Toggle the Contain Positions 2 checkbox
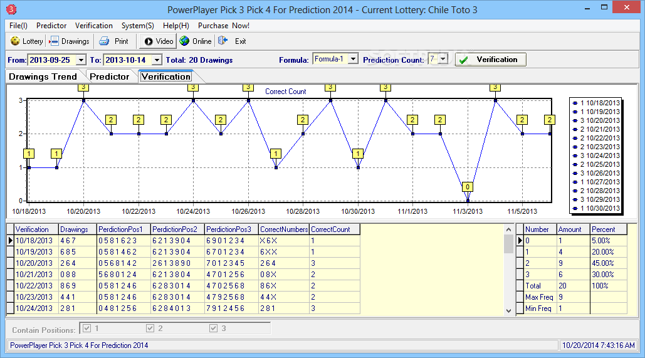The height and width of the screenshot is (358, 645). [150, 328]
